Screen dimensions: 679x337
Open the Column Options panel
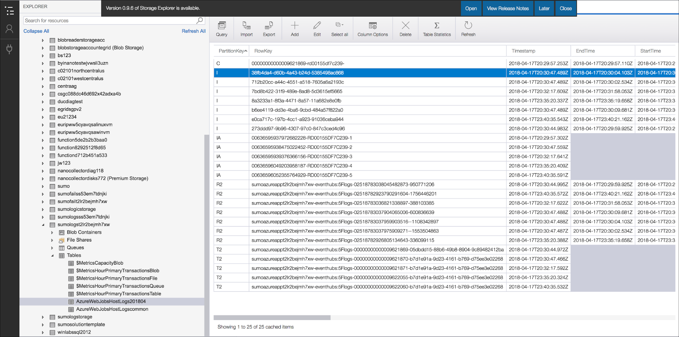(x=373, y=28)
